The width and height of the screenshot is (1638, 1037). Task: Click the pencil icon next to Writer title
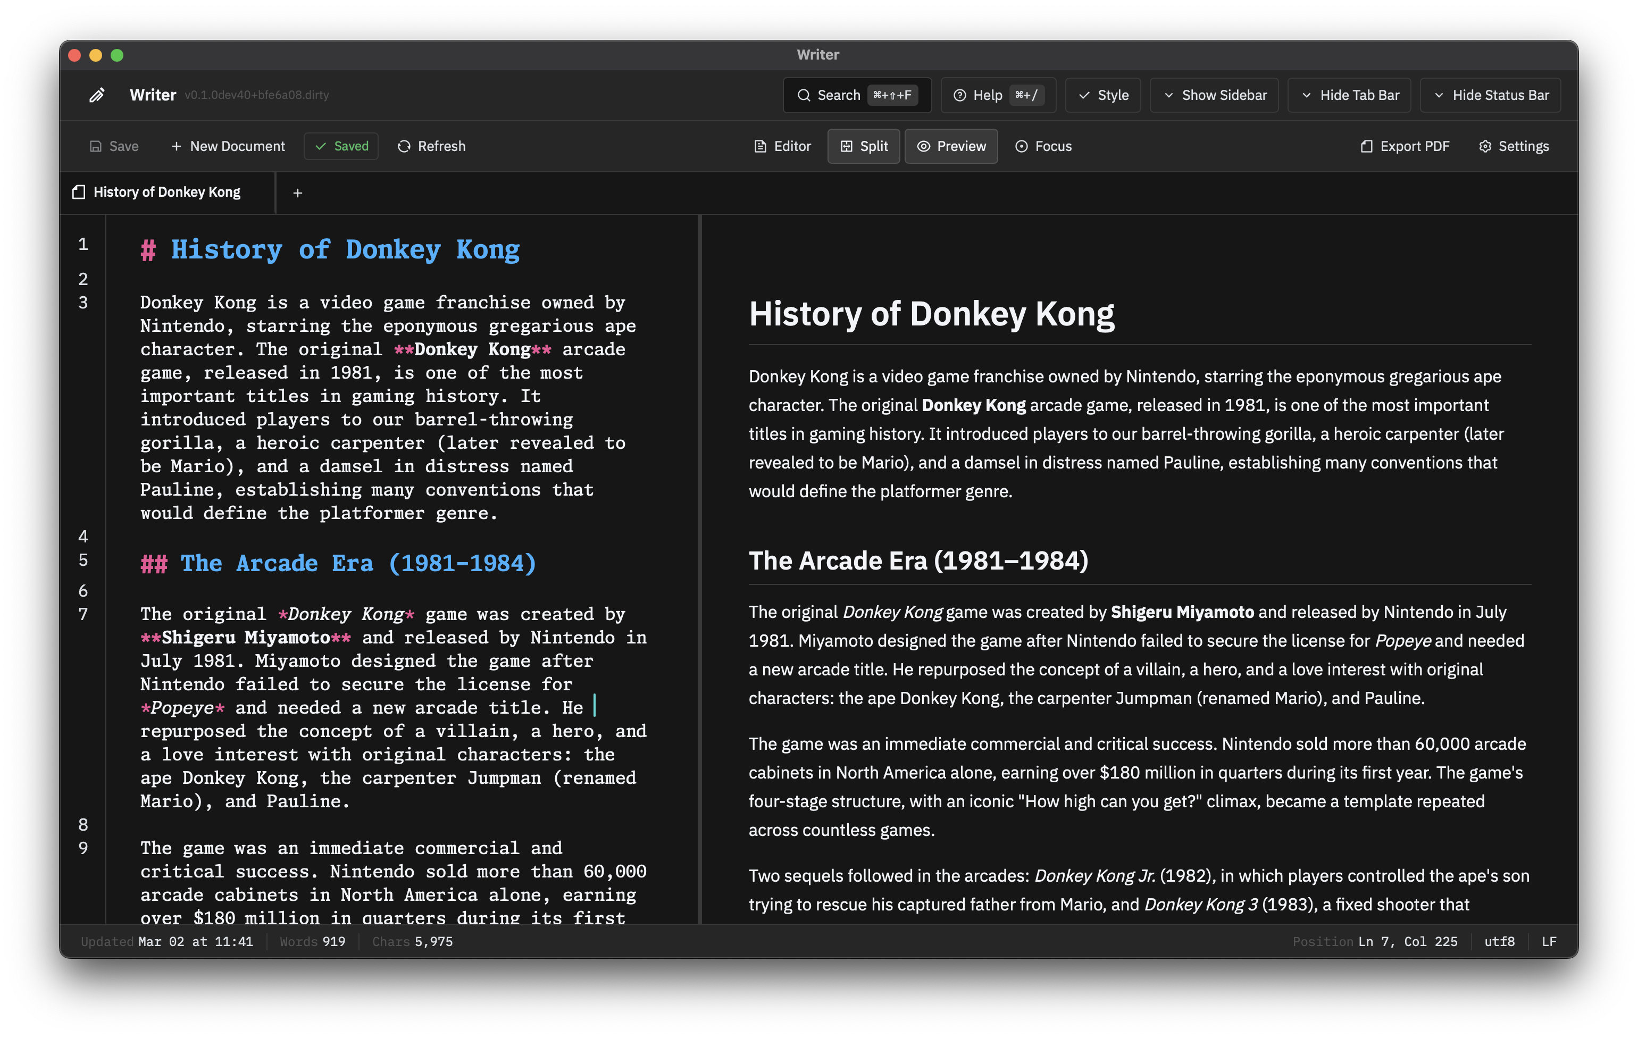[x=97, y=95]
